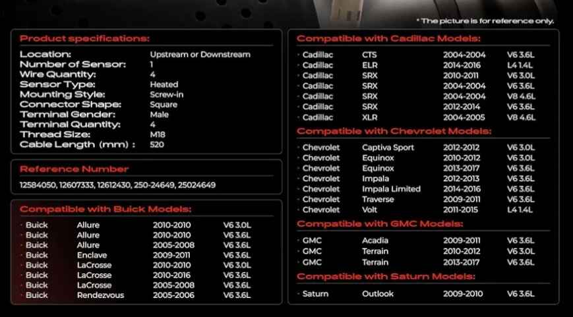
Task: Click "2013-2017" in the Chevrolet Equinox row
Action: [x=462, y=168]
